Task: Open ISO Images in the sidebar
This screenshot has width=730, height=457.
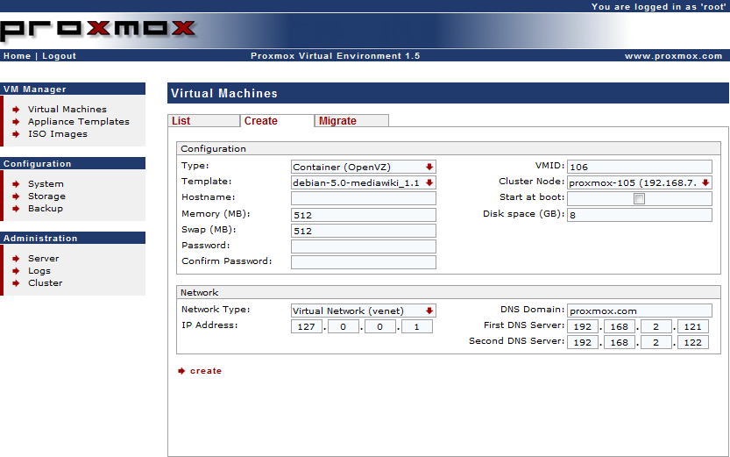Action: (x=58, y=134)
